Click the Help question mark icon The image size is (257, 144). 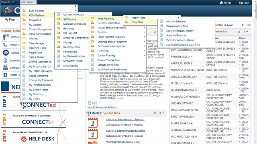click(243, 25)
